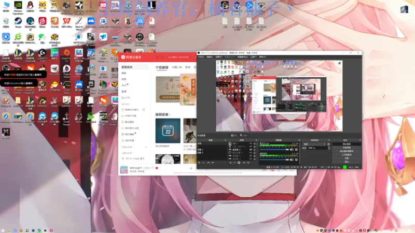This screenshot has height=233, width=415.
Task: Click the NetEase playback progress bar
Action: (x=208, y=173)
